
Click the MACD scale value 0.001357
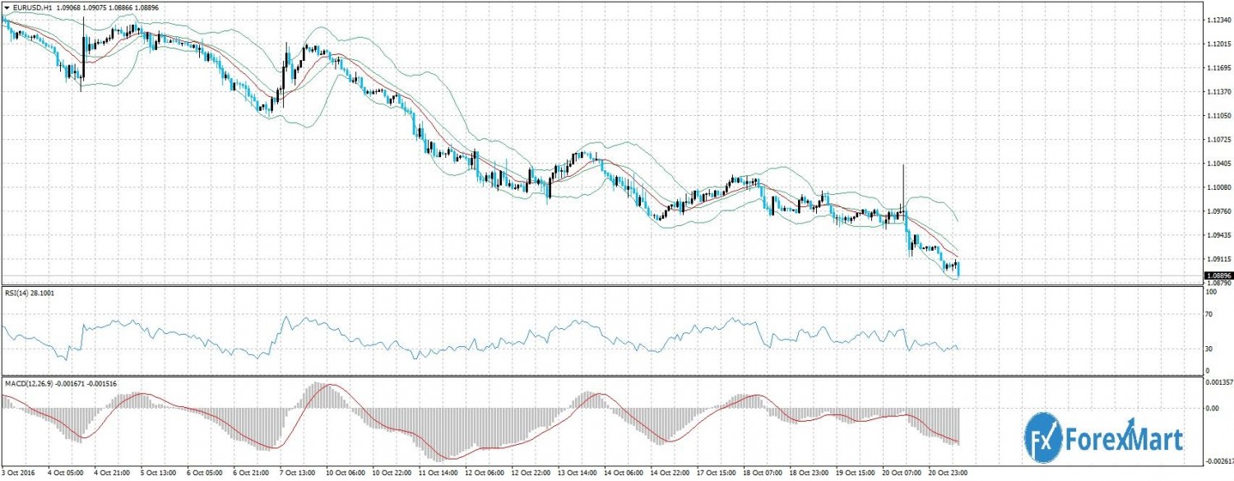coord(1217,382)
